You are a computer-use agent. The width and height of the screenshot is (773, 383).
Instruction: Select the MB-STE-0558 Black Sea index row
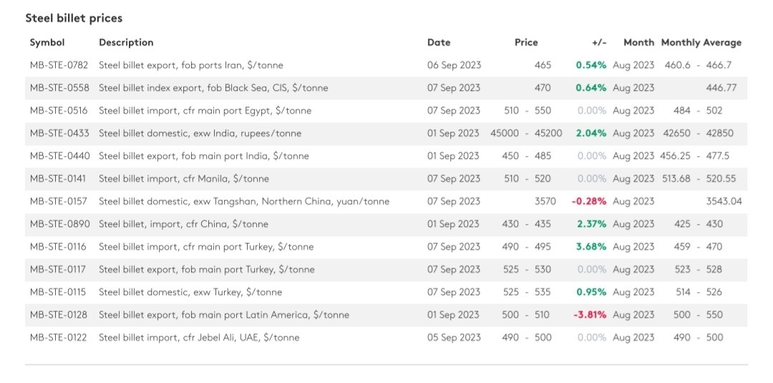click(x=386, y=88)
